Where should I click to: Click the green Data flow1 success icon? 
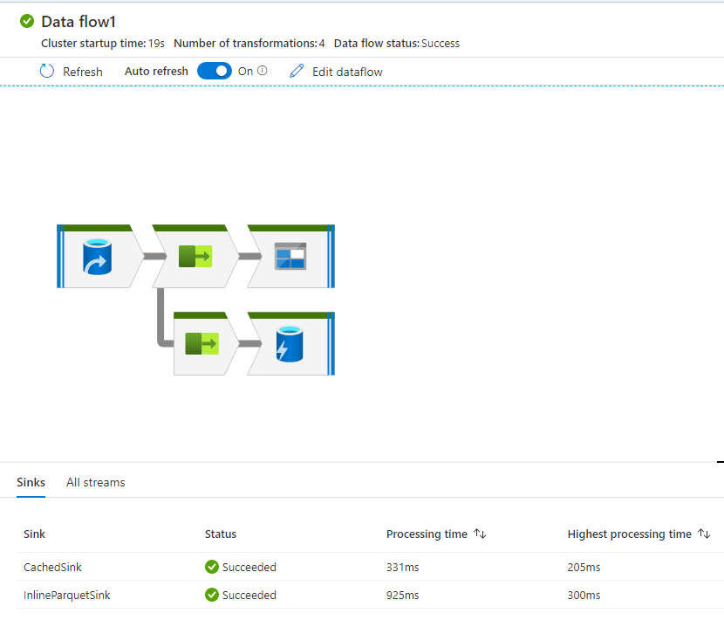27,21
